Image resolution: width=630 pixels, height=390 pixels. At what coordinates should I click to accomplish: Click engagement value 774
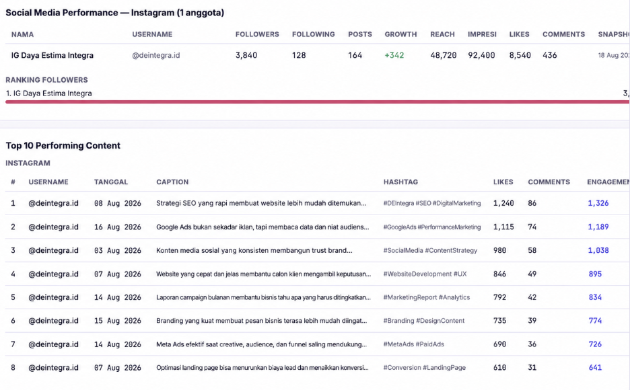pos(595,321)
